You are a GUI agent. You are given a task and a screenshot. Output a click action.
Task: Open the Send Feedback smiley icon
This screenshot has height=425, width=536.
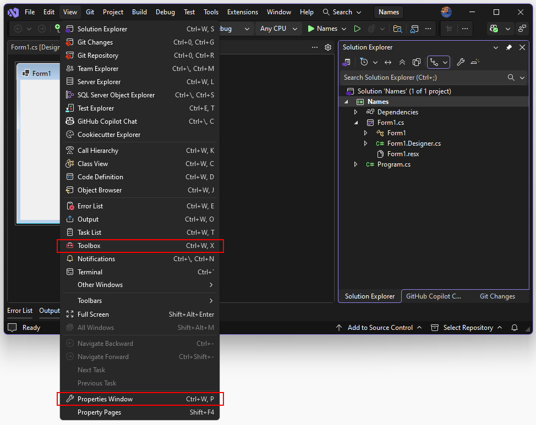tap(446, 12)
